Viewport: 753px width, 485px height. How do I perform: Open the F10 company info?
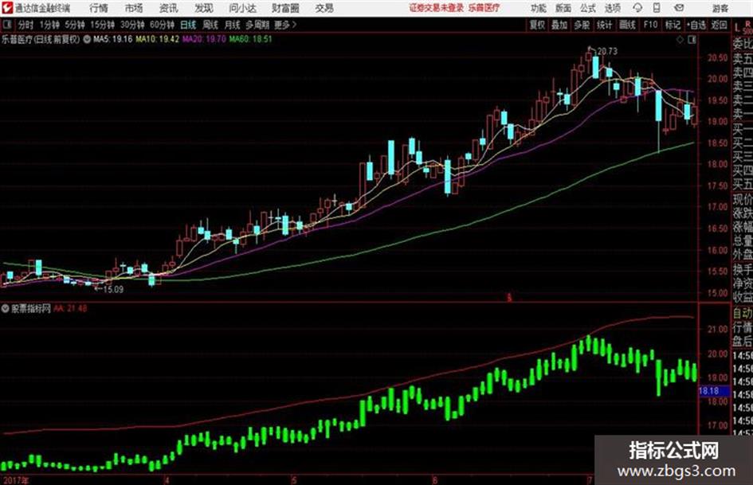point(650,25)
